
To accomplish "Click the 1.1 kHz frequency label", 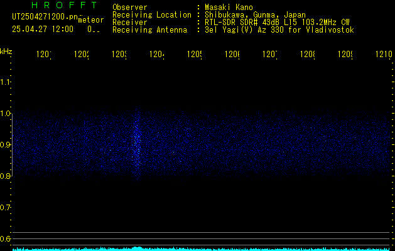I will (x=5, y=82).
